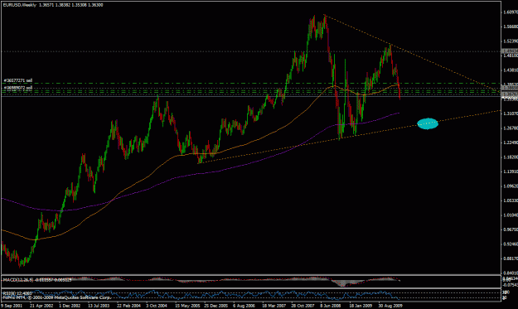Image resolution: width=518 pixels, height=309 pixels.
Task: Select the #36589072 sell order label
Action: 18,88
